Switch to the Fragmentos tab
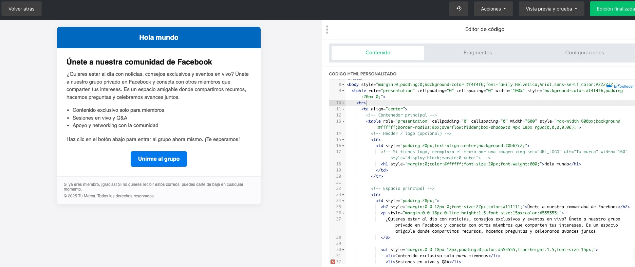This screenshot has width=635, height=267. click(478, 53)
